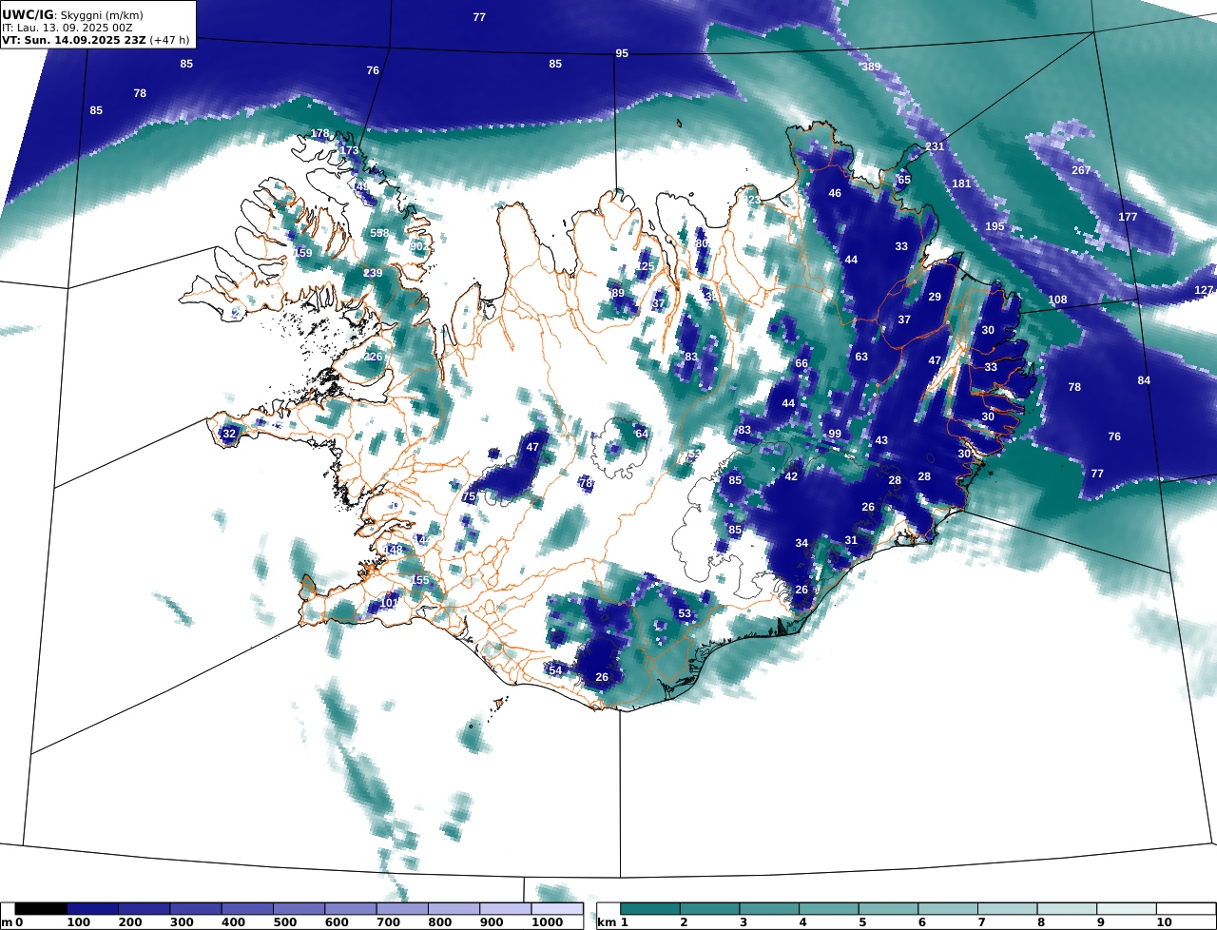
Task: Click the 'UWC/IG: Skyggni (m/km)' title text
Action: click(73, 15)
